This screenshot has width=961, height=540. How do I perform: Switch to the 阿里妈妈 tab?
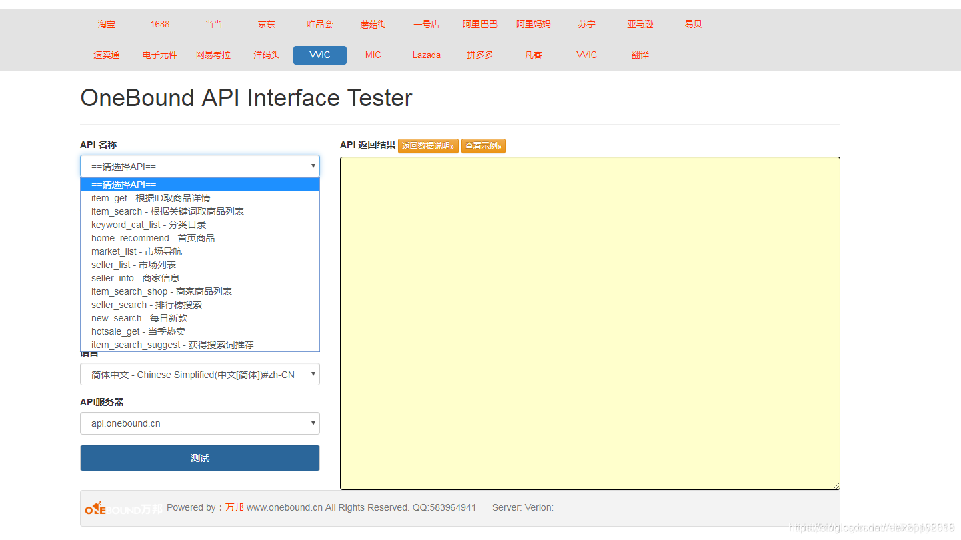[534, 24]
